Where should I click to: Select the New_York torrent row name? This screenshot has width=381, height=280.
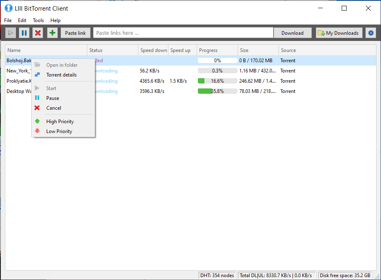pyautogui.click(x=19, y=71)
